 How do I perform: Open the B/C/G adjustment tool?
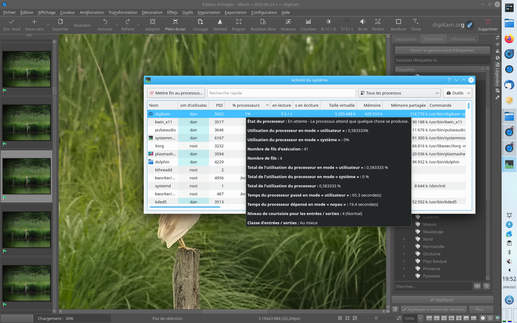329,25
